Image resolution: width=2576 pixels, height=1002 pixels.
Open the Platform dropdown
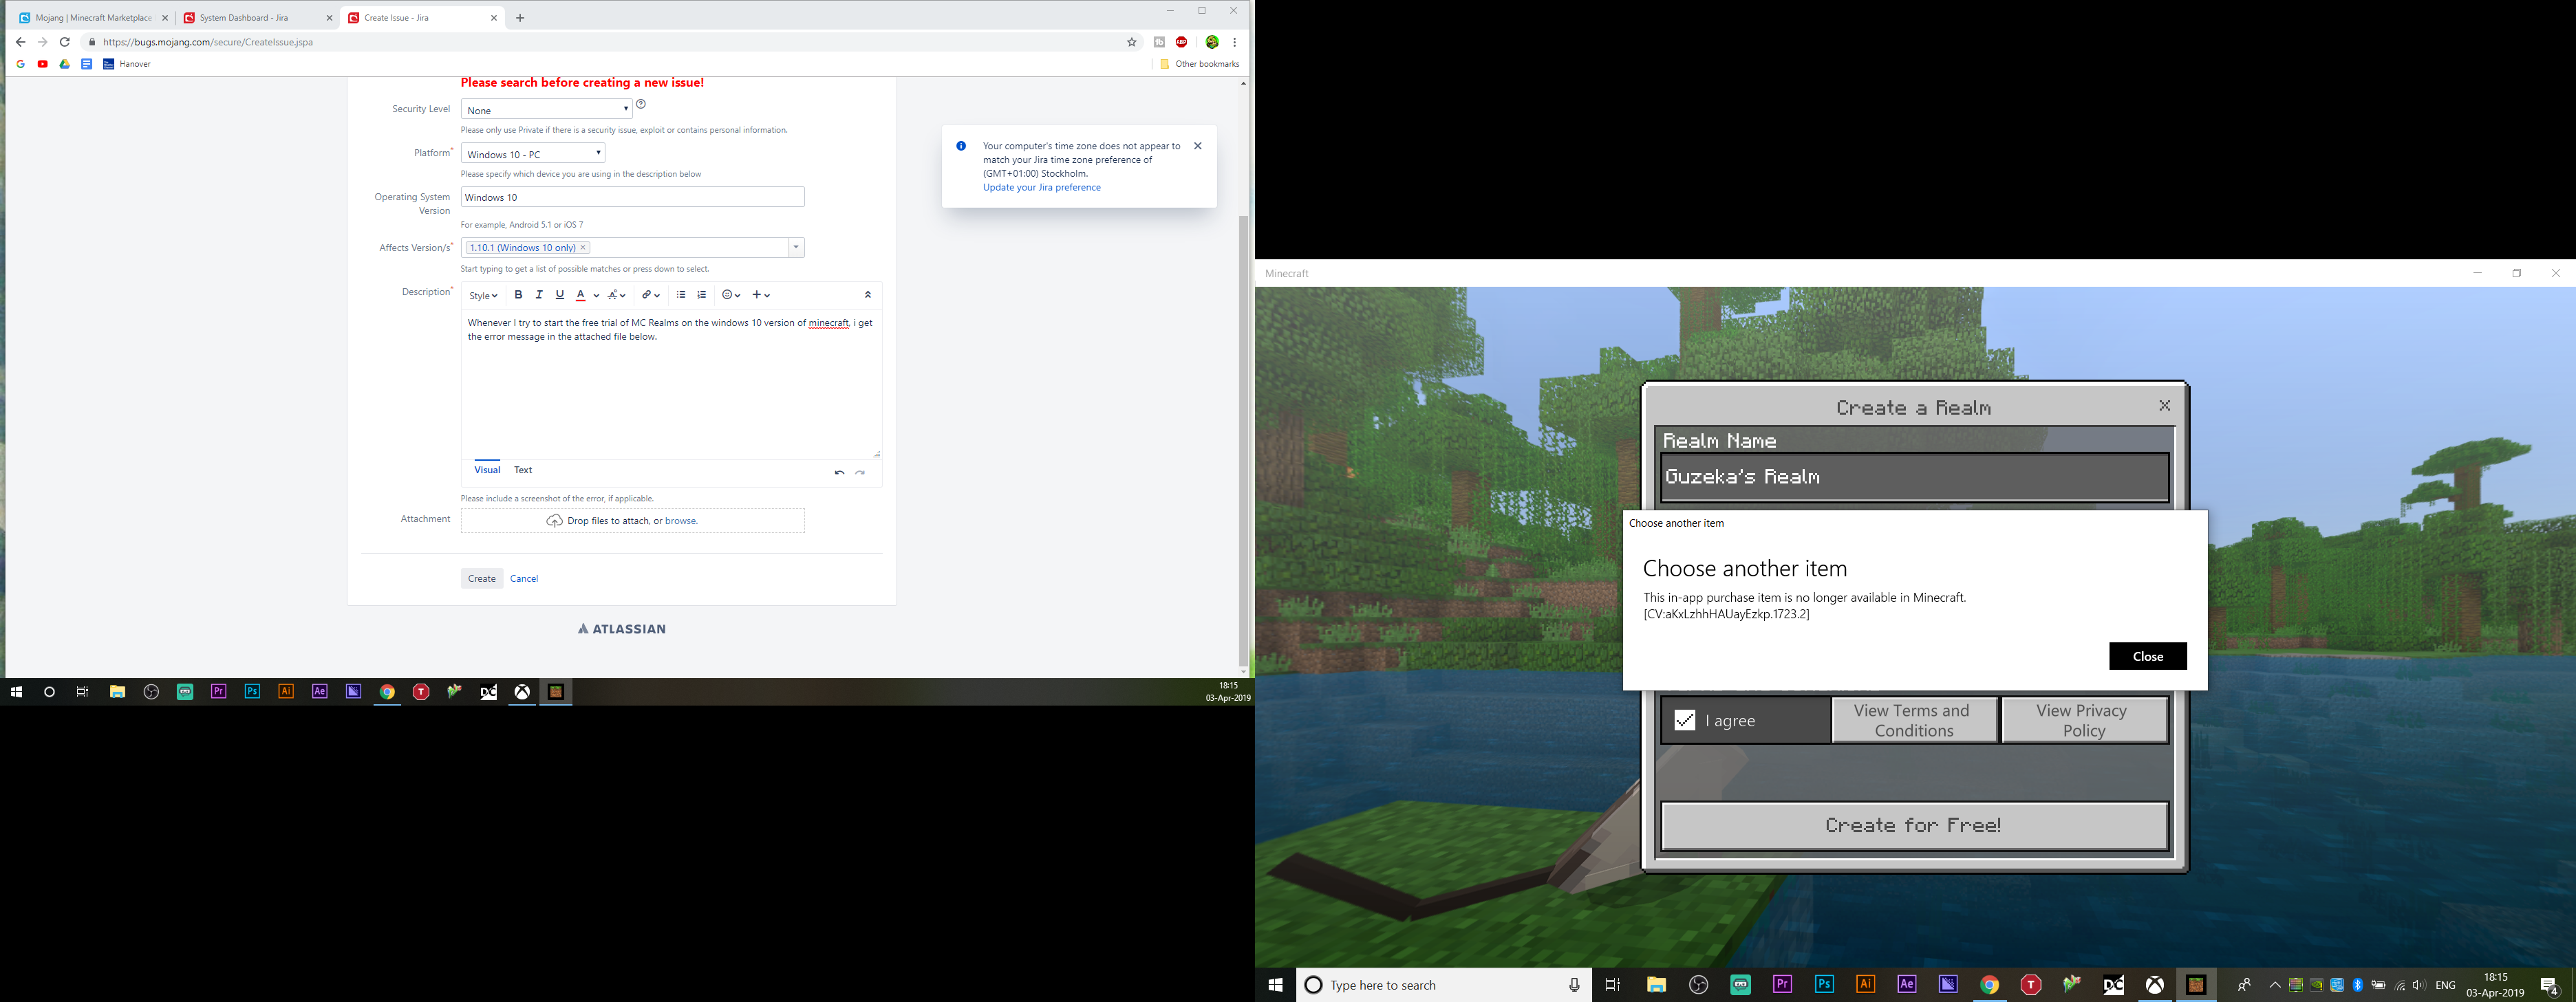point(533,154)
